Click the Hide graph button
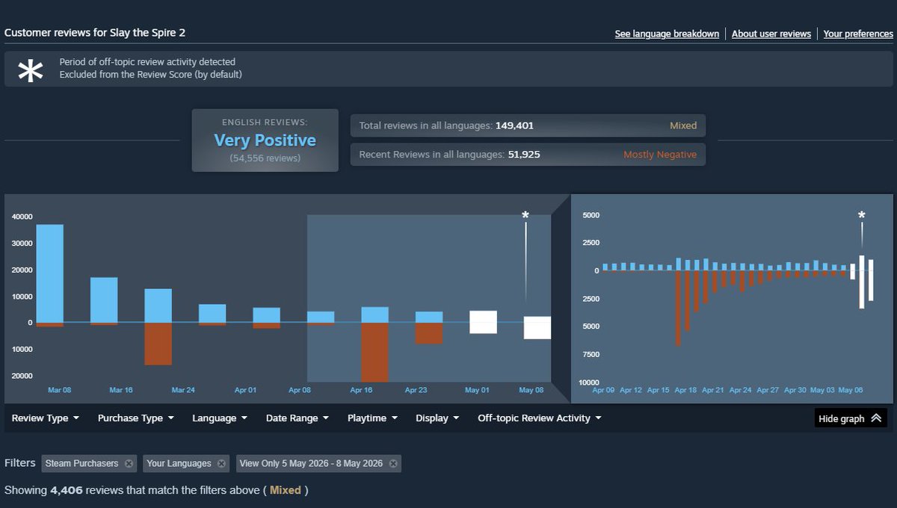The image size is (897, 508). pos(851,418)
